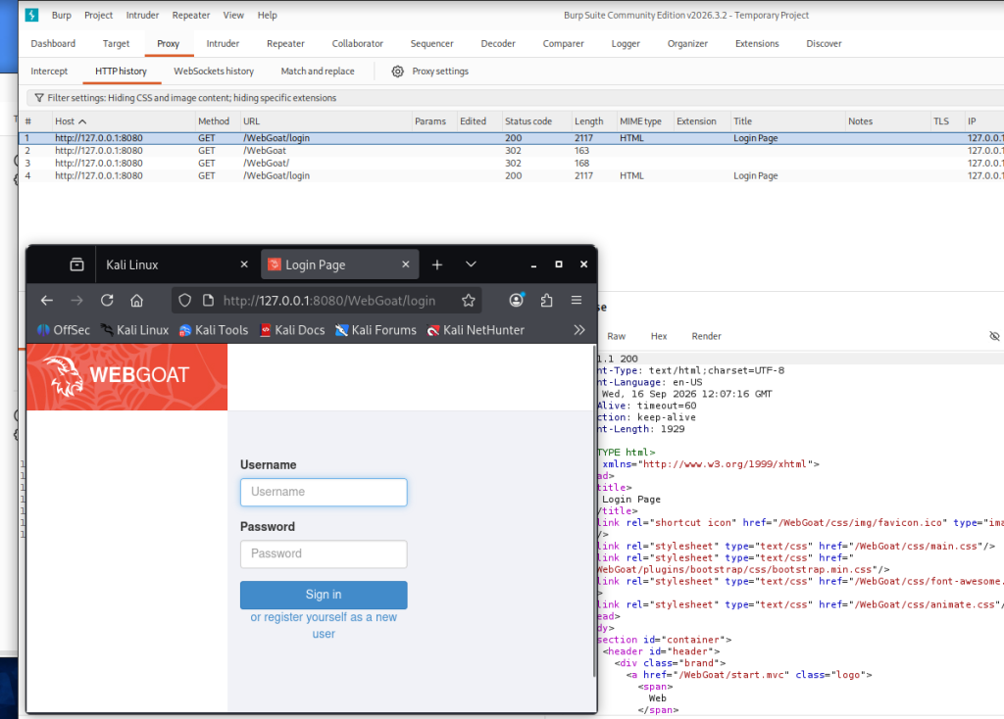Select history row 2 with URL /WebGoat

(511, 150)
